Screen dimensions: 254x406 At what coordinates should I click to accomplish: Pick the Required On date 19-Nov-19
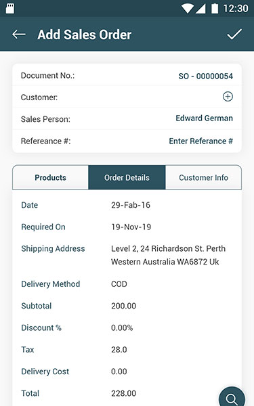(131, 227)
